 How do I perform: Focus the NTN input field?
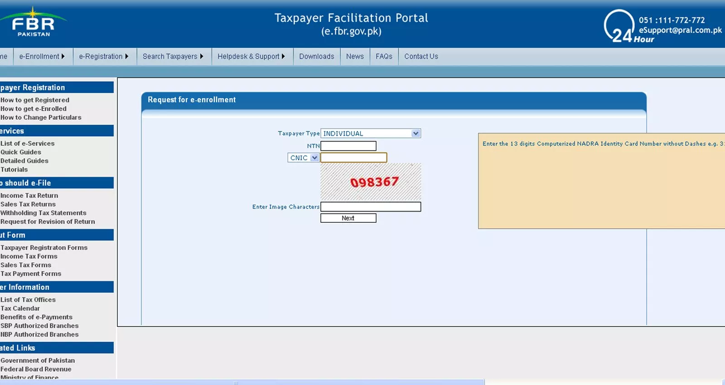coord(348,146)
